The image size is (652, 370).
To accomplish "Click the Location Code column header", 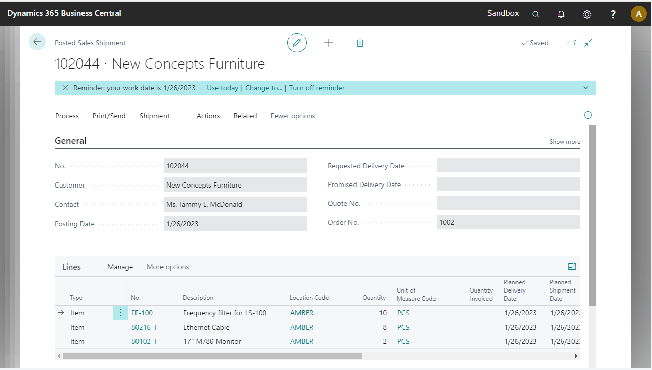I will coord(309,298).
